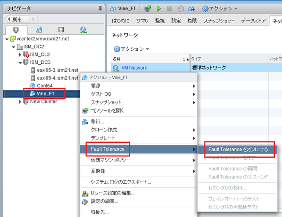The image size is (282, 217).
Task: Collapse the ISM_DC2 datacenter node
Action: pyautogui.click(x=14, y=47)
